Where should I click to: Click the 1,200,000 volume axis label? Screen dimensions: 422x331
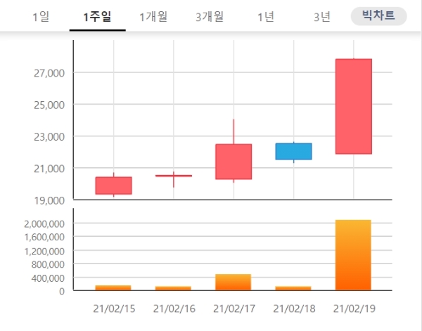[44, 252]
